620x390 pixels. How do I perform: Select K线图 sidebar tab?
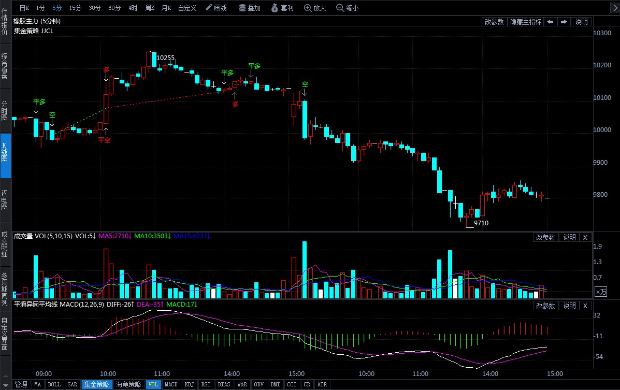(5, 155)
